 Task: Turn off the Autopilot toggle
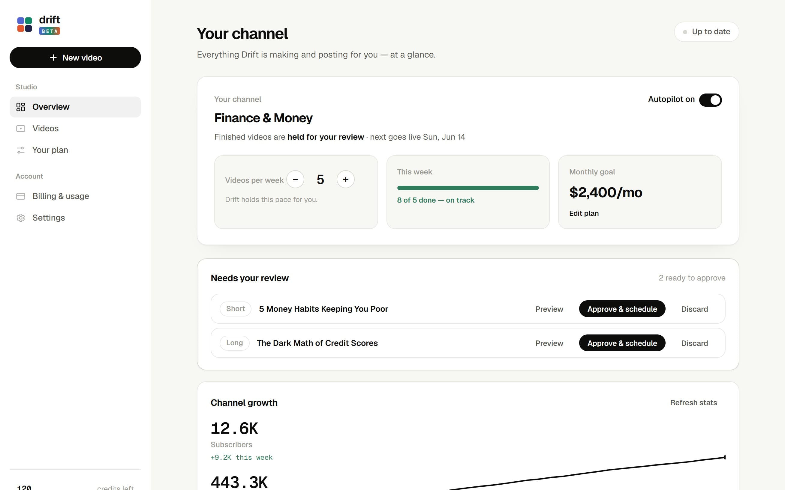[710, 100]
